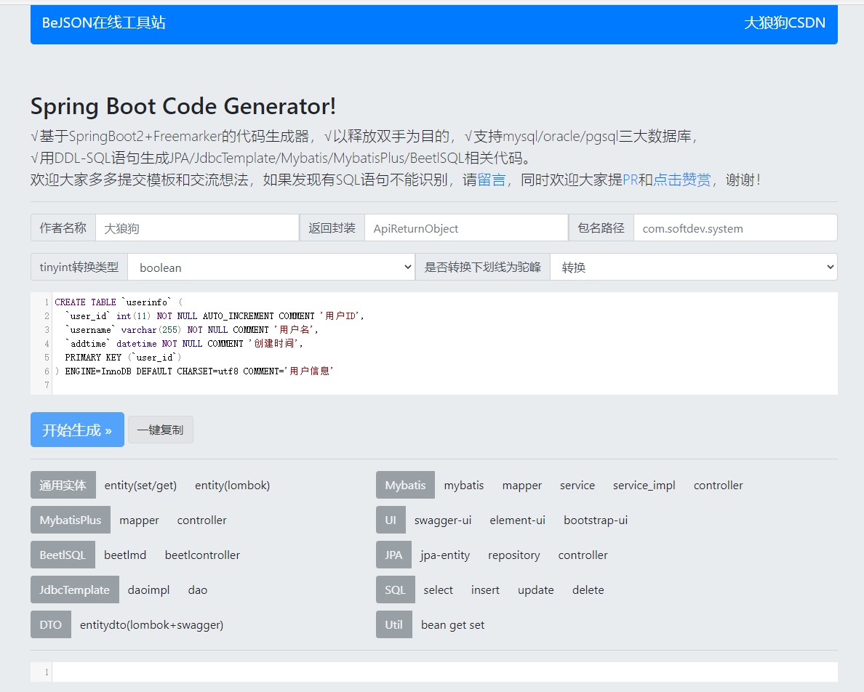
Task: Select the entity(lombok) template
Action: click(x=232, y=486)
